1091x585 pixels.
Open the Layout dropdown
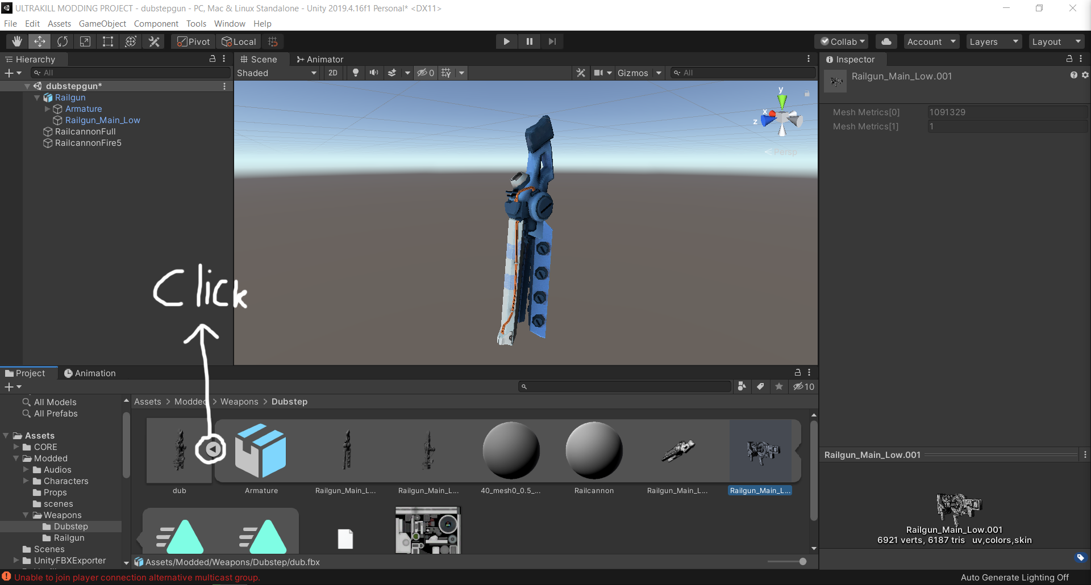pyautogui.click(x=1056, y=41)
